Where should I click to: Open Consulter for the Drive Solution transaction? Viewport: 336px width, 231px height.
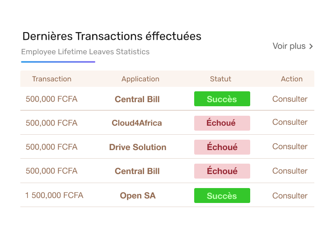[289, 146]
